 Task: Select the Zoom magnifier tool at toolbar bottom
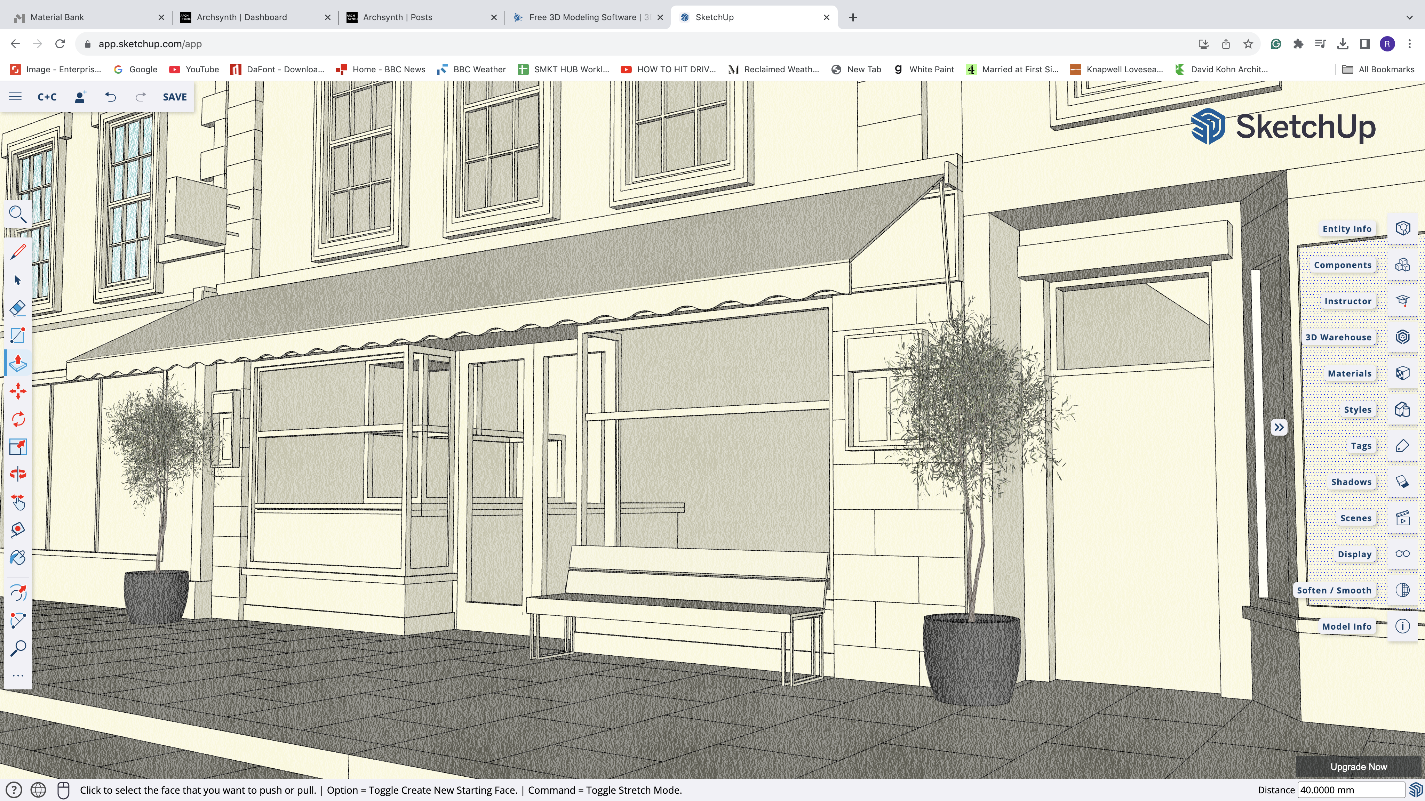(18, 648)
